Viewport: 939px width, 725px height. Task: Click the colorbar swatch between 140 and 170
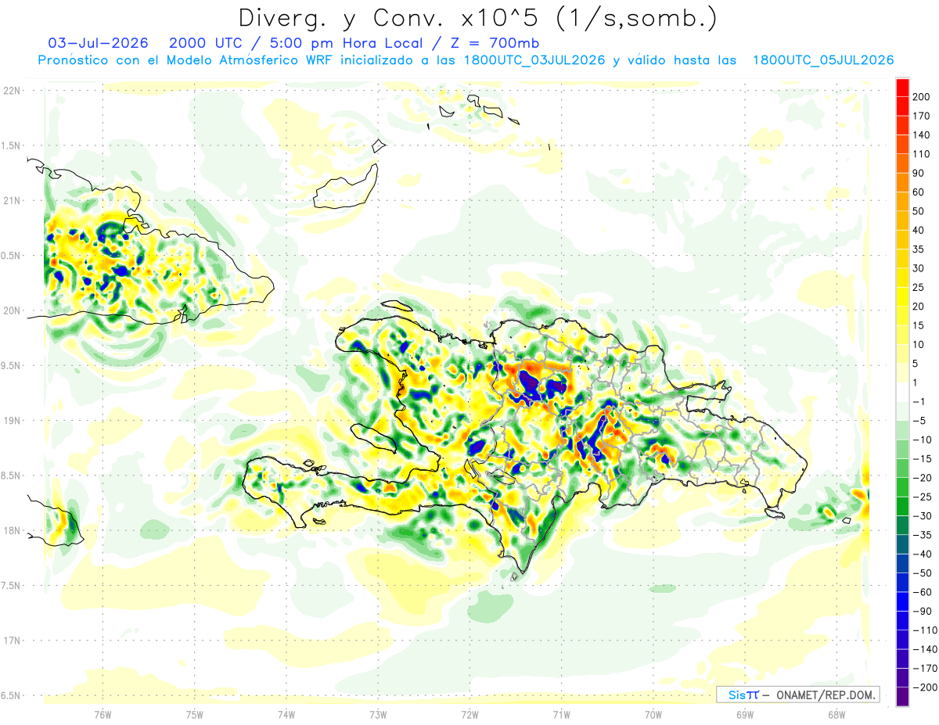pos(902,126)
